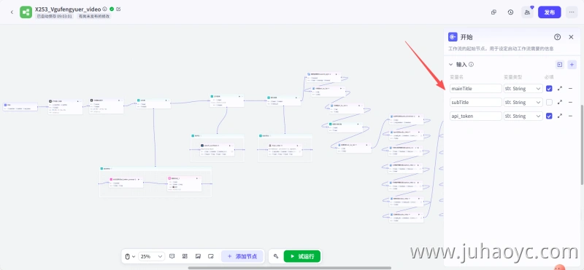The width and height of the screenshot is (584, 270).
Task: Open the String type dropdown for subTitle
Action: pyautogui.click(x=523, y=103)
